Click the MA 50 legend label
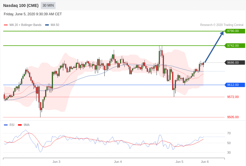 [55, 25]
